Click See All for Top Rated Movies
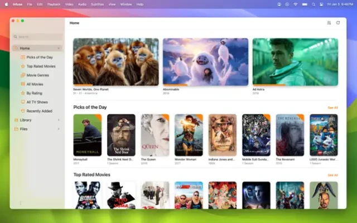The image size is (357, 223). 332,175
